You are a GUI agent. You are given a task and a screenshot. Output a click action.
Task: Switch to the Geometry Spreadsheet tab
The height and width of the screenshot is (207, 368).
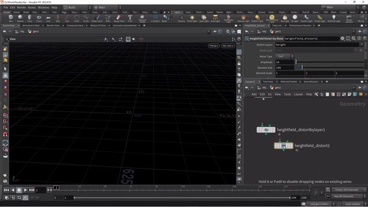pyautogui.click(x=125, y=25)
